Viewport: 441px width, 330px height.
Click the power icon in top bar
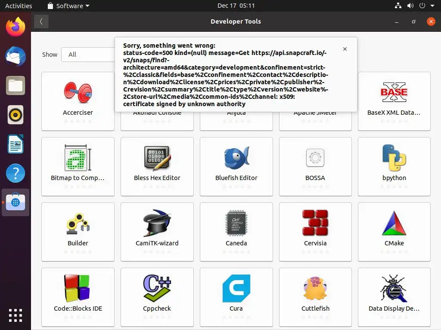(422, 6)
